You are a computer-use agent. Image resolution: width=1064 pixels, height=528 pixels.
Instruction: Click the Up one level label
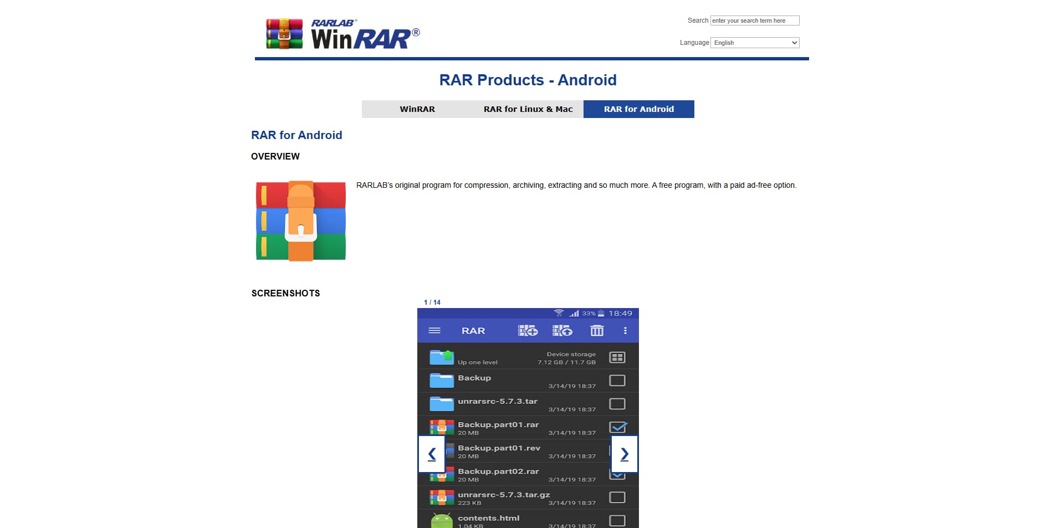pos(478,362)
